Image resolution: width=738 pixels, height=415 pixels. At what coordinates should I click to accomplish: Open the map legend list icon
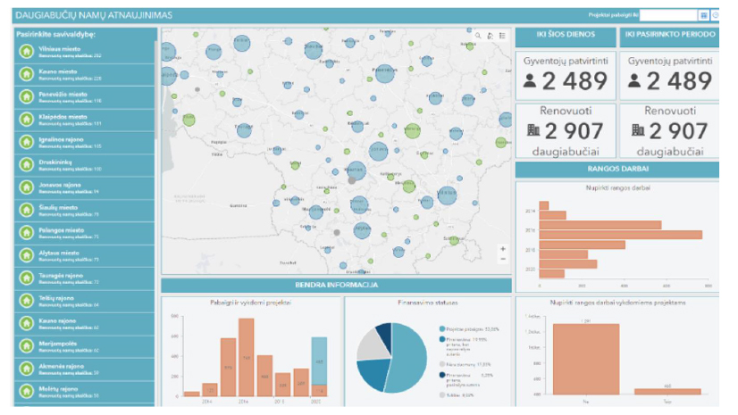pos(501,36)
